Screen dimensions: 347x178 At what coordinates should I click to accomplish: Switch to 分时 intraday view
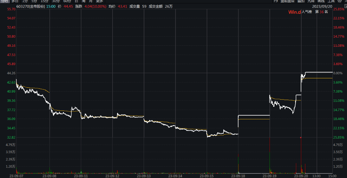click(x=4, y=1)
